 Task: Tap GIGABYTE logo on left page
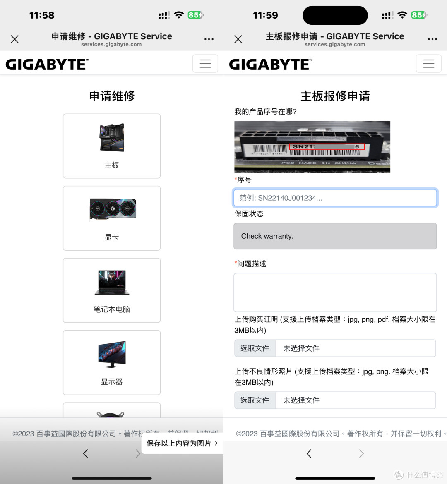[x=47, y=65]
